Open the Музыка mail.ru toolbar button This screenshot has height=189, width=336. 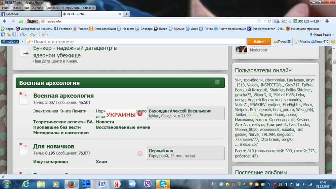(x=302, y=42)
